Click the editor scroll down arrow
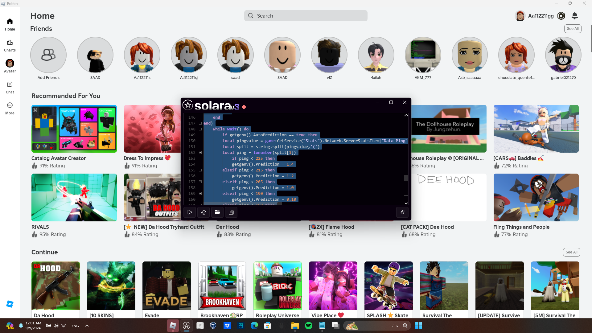 tap(406, 203)
